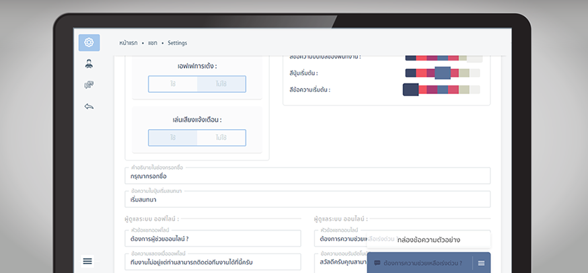Click the back arrow icon in sidebar
Viewport: 588px width, 273px height.
(x=89, y=106)
